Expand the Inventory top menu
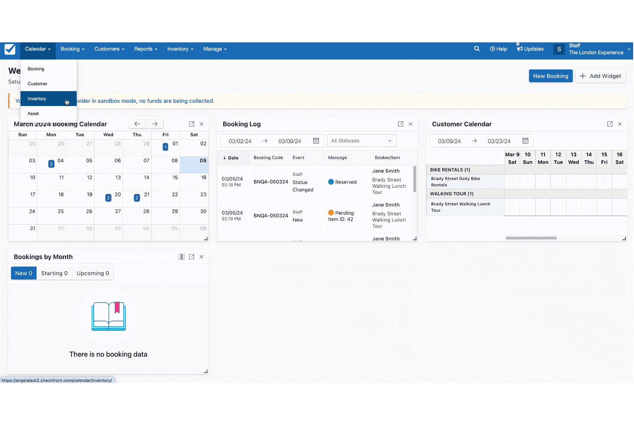 [x=180, y=49]
